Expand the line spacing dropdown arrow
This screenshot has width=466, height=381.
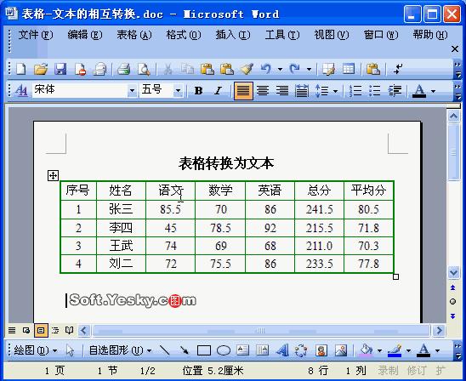pos(336,91)
